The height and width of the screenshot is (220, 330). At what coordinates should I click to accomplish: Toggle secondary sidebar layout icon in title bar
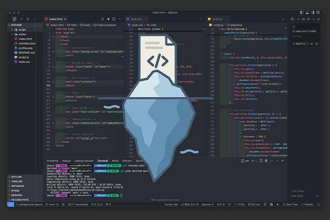(313, 12)
